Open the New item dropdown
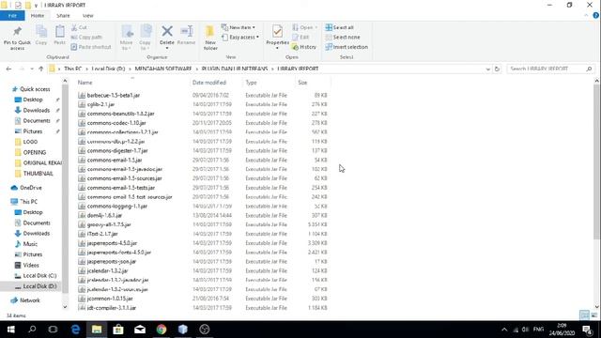This screenshot has width=601, height=338. coord(238,27)
